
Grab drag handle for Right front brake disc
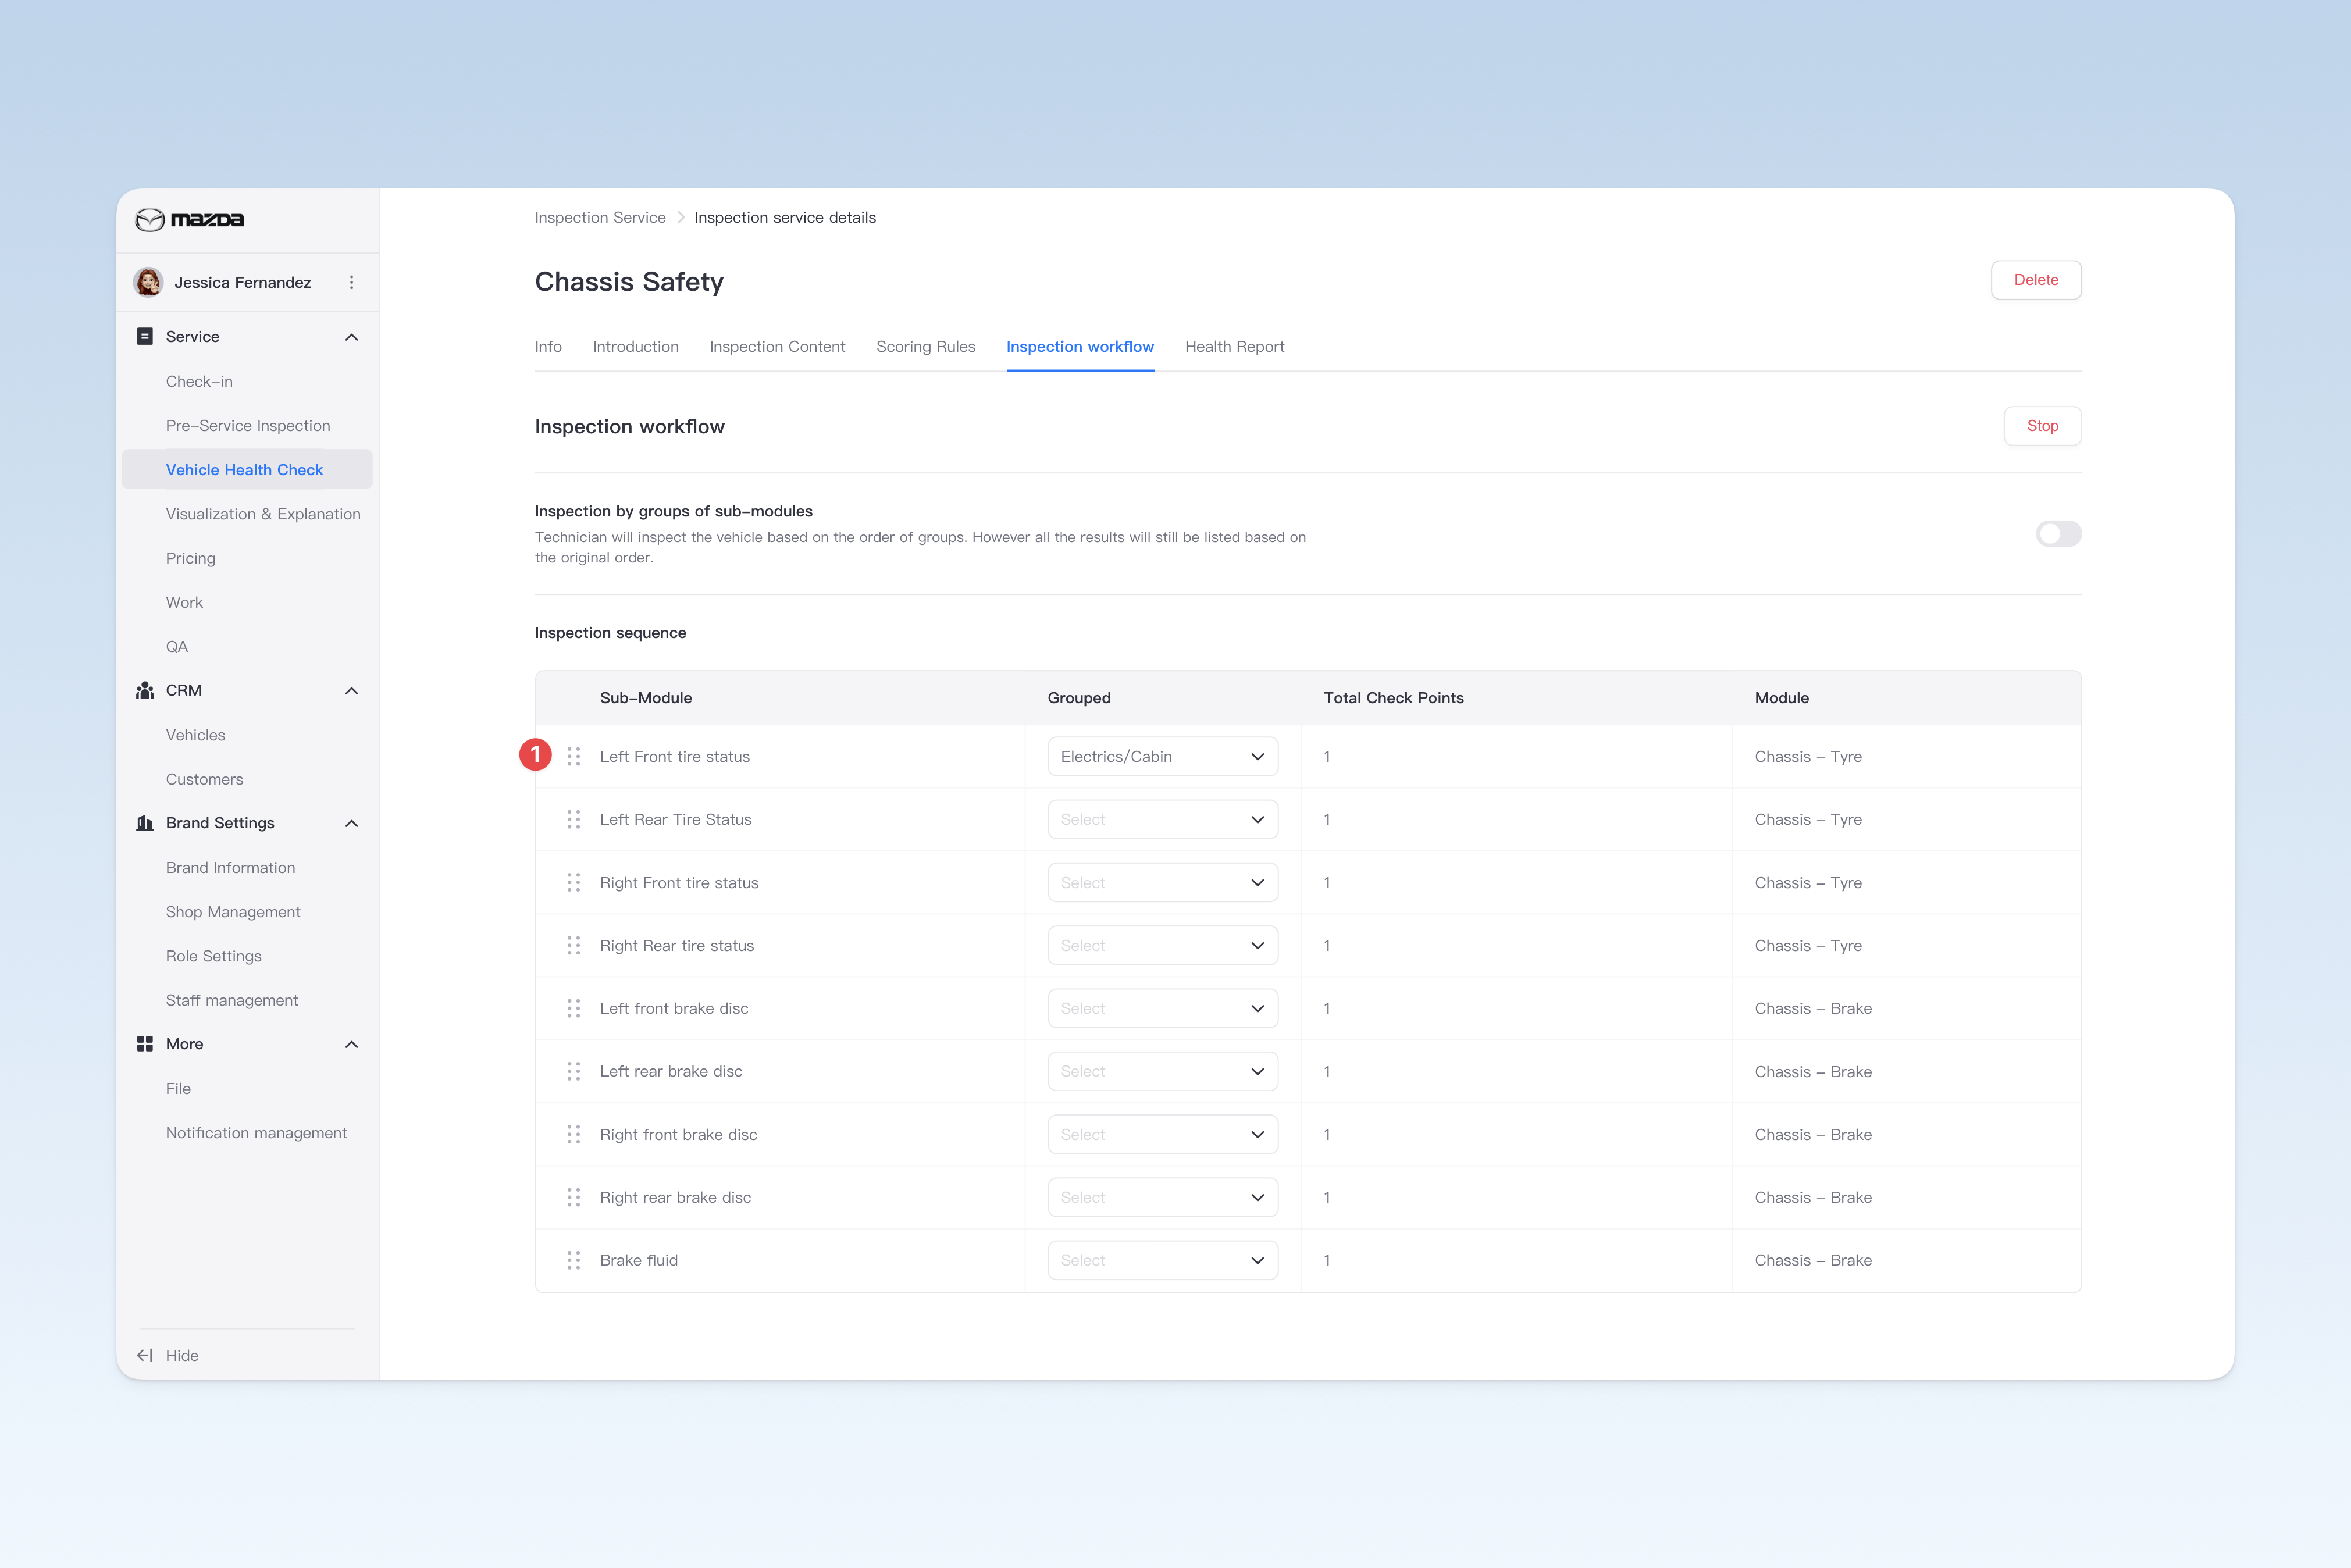click(x=574, y=1135)
